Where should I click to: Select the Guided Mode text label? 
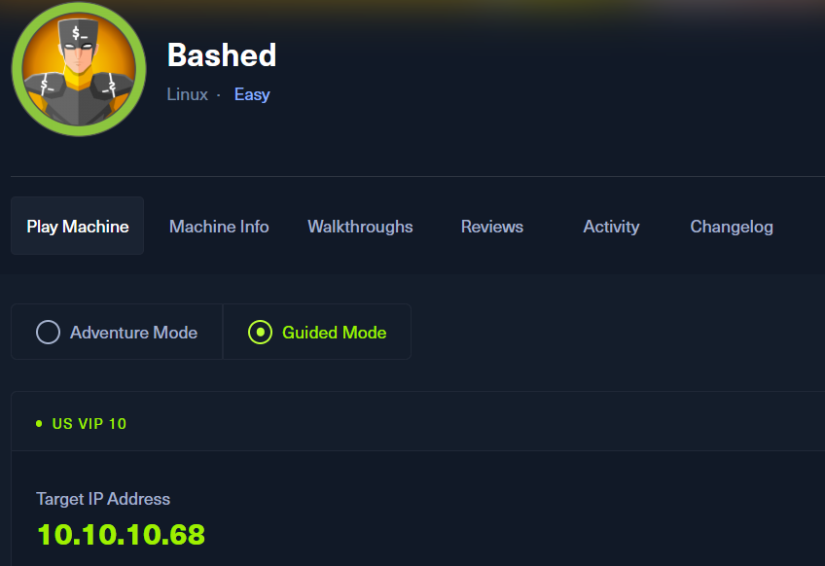tap(334, 333)
